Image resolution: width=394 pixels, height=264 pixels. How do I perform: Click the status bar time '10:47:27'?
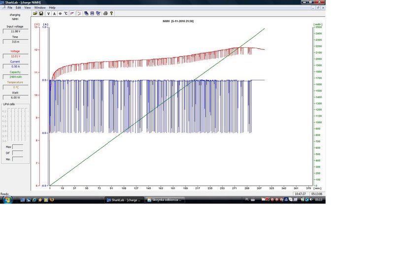tap(300, 194)
